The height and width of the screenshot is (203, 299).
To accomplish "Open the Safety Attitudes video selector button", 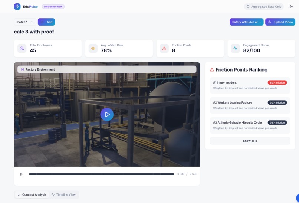I will pos(247,22).
